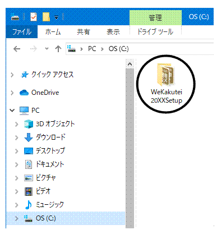The height and width of the screenshot is (234, 217).
Task: Switch to the 表示 ribbon tab
Action: point(113,32)
